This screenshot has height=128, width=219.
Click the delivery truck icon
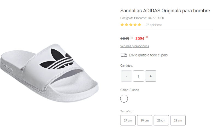124,55
